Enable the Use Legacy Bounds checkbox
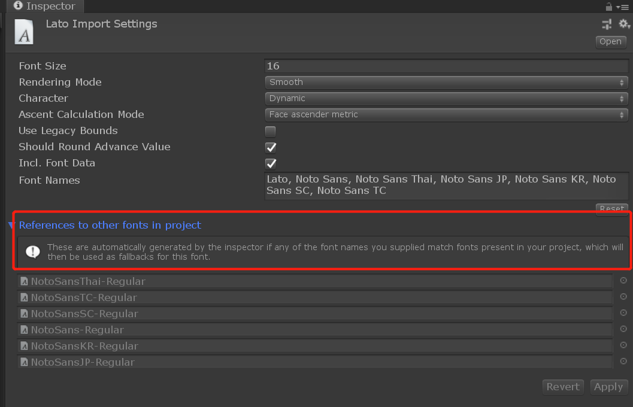Screen dimensions: 633x407 [270, 131]
